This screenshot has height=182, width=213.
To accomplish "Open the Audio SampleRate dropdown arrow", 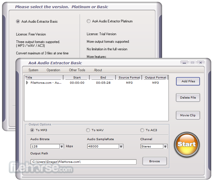I will (x=121, y=147).
